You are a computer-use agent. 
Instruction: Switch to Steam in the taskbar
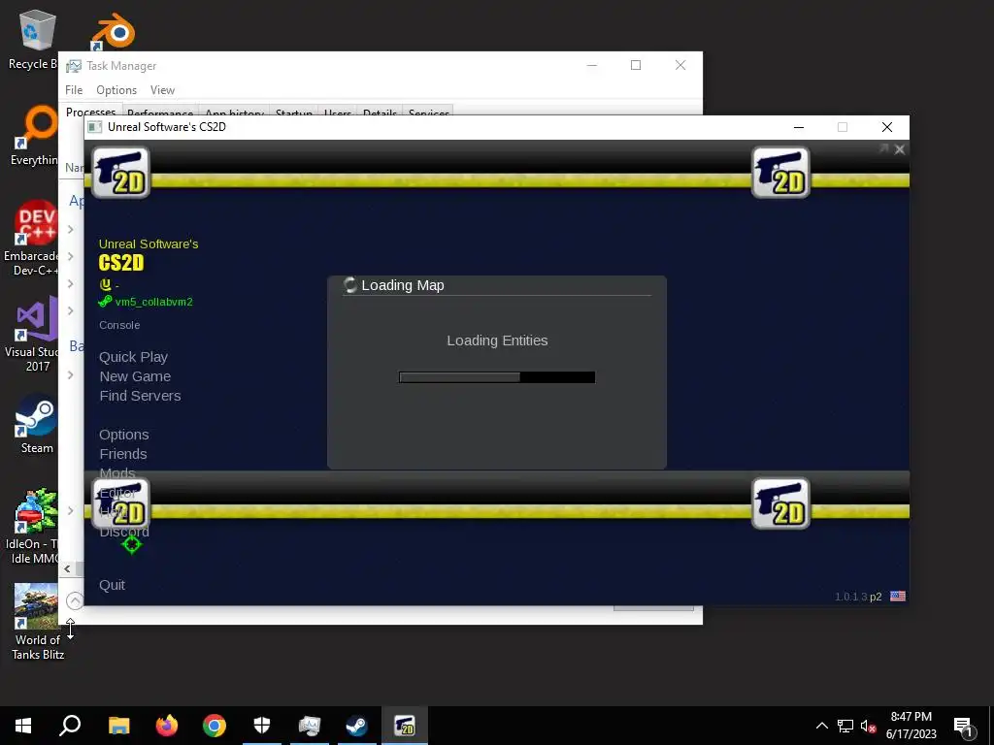(x=357, y=726)
